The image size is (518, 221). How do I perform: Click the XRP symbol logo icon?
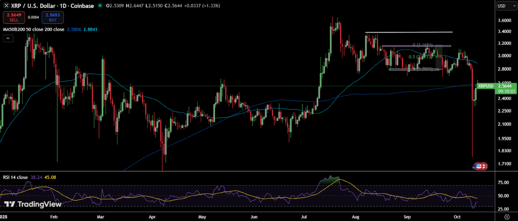tap(6, 6)
